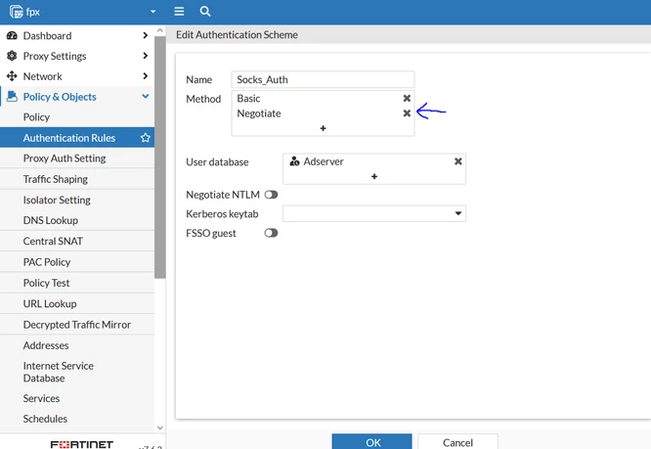Select the Dashboard menu label
Image resolution: width=651 pixels, height=449 pixels.
point(47,36)
